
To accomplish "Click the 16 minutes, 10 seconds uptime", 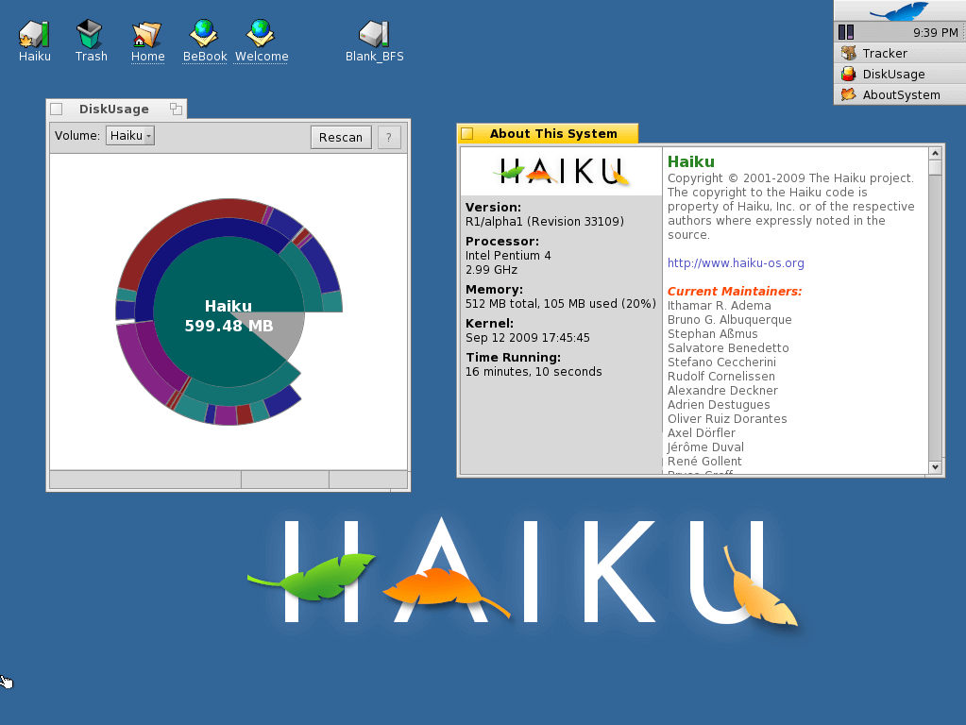I will [534, 371].
